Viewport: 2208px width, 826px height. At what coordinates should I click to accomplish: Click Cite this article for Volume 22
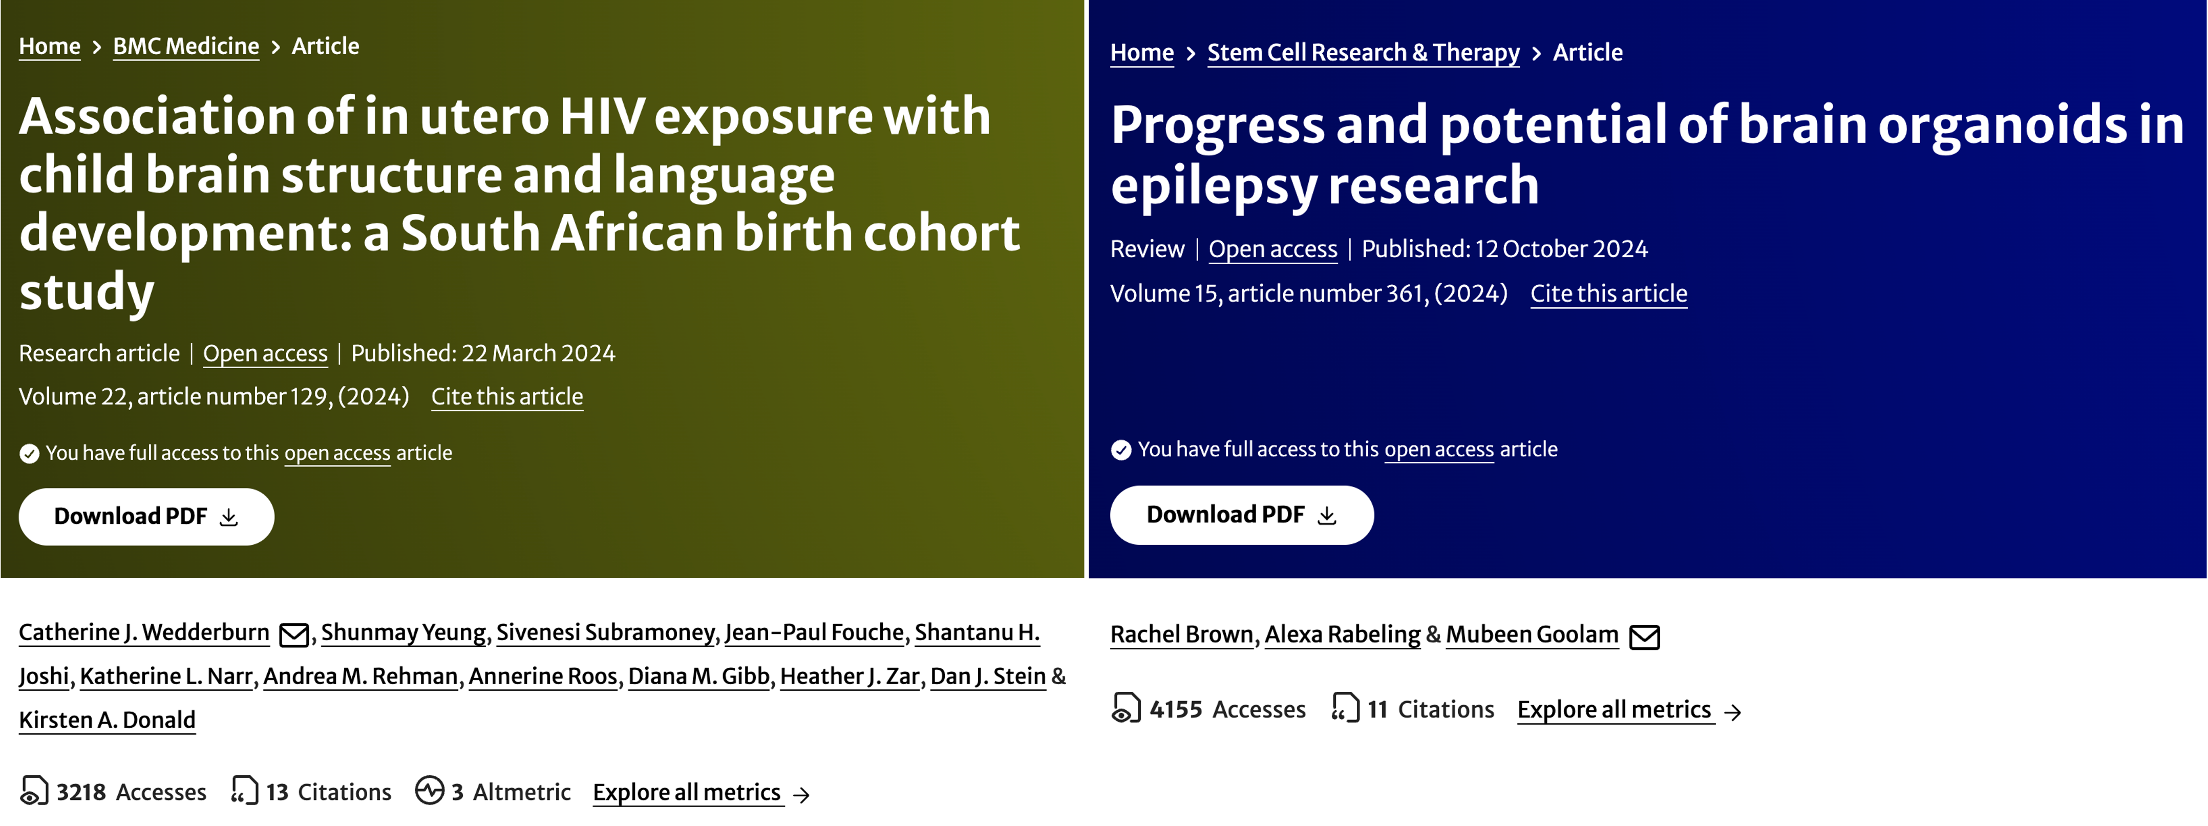pyautogui.click(x=506, y=397)
